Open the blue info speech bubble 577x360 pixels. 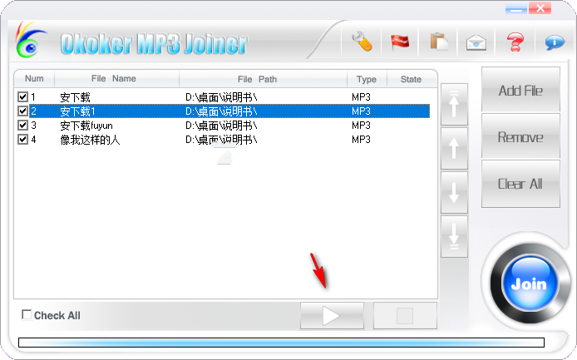coord(555,42)
